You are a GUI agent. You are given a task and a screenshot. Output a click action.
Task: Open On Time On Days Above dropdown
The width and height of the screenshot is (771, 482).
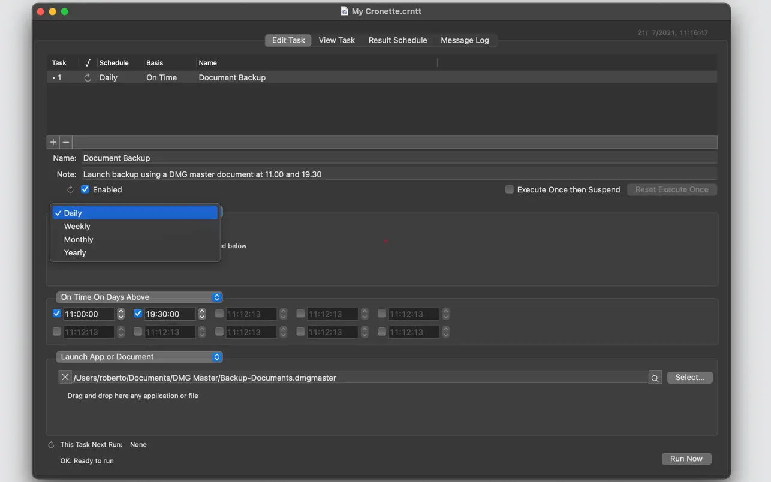(x=139, y=297)
